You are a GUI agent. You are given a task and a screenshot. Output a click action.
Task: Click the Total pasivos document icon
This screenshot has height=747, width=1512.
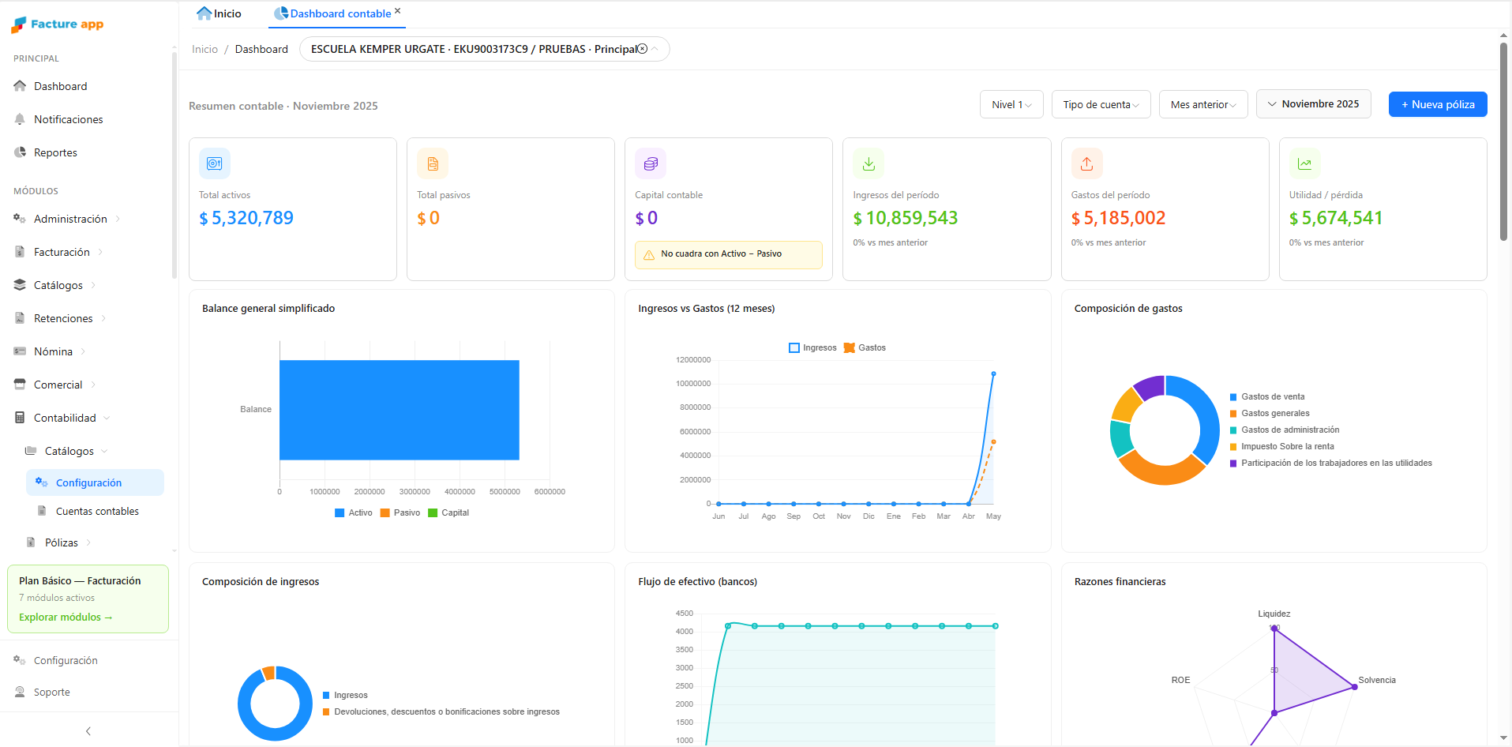[433, 163]
